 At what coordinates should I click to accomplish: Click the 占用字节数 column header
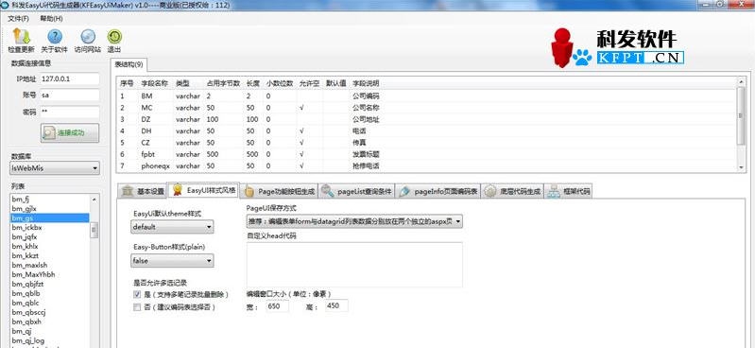(223, 83)
